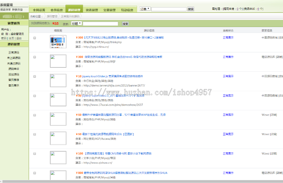Open the 全局设置 tab

tap(39, 10)
